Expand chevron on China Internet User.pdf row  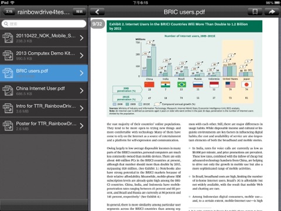click(x=81, y=91)
